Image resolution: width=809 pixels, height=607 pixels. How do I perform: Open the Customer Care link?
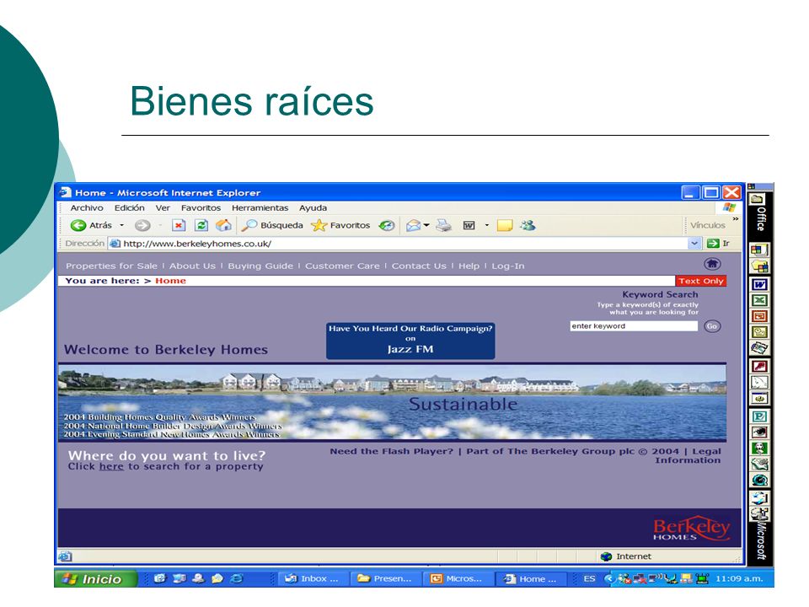342,266
